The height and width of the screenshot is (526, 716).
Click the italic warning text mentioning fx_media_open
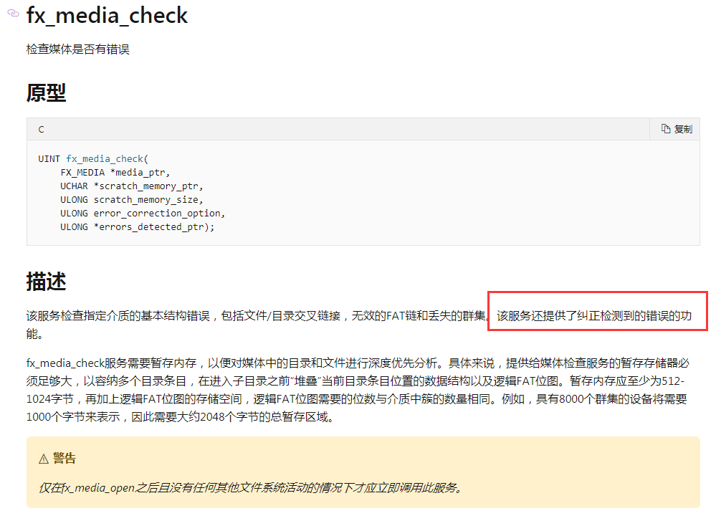(x=249, y=488)
